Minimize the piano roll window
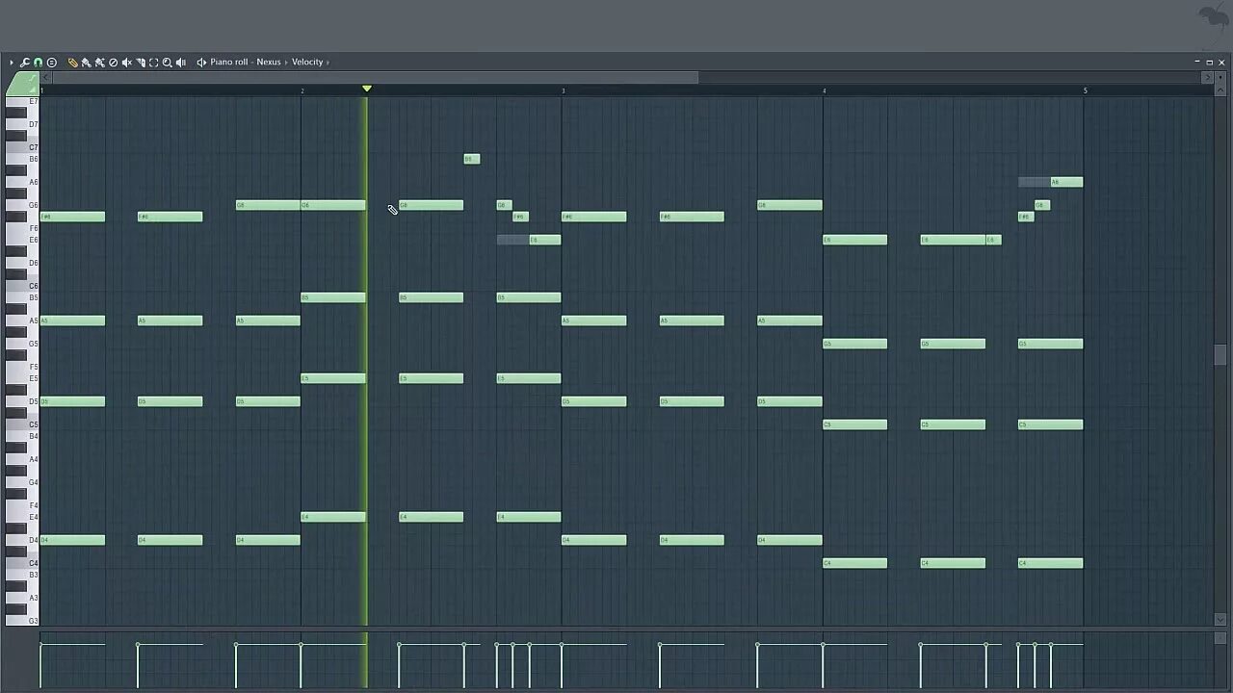This screenshot has width=1233, height=693. pyautogui.click(x=1197, y=63)
